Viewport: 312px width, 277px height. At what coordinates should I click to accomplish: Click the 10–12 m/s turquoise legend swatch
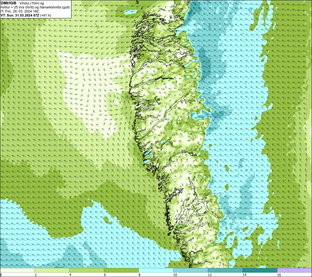190,270
